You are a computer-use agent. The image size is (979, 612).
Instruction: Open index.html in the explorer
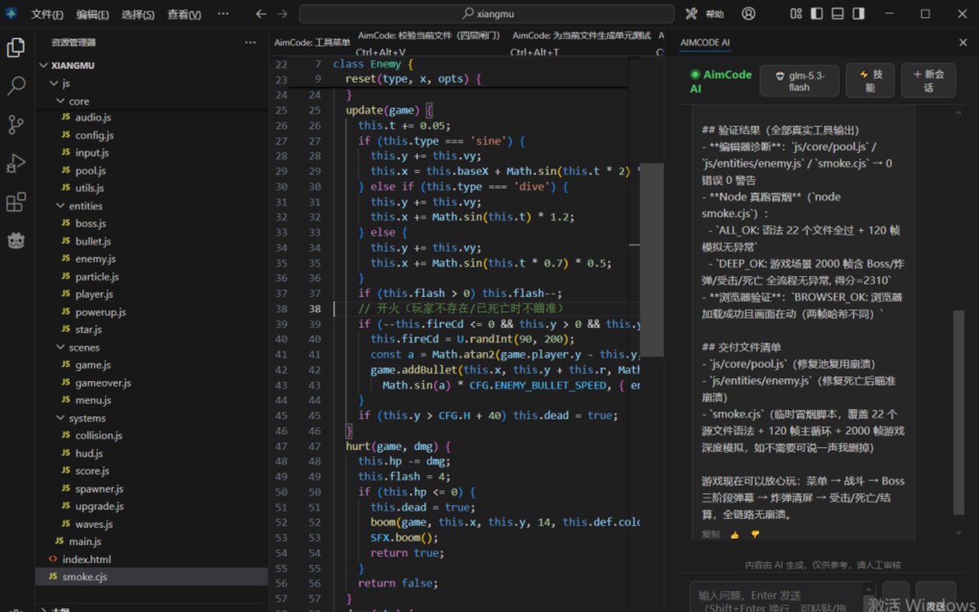pos(86,559)
